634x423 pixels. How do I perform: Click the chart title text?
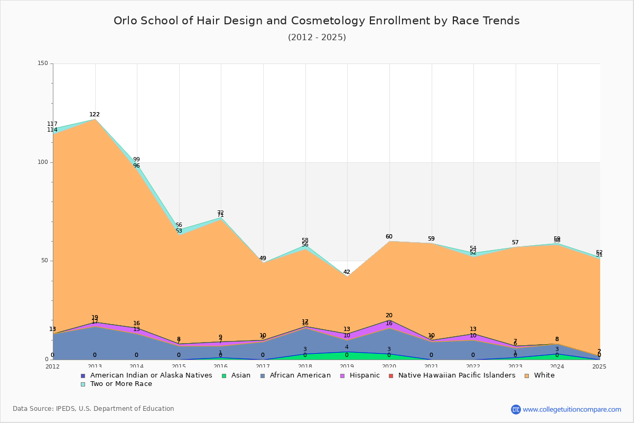click(317, 21)
